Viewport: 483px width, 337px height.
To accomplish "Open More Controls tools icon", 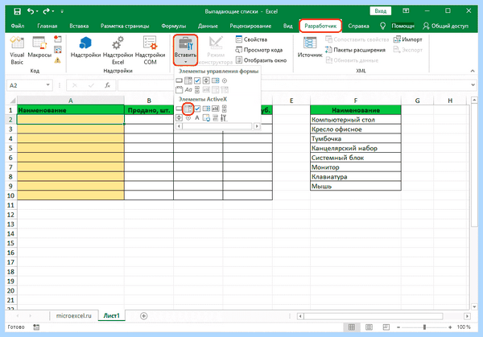I will click(x=224, y=118).
